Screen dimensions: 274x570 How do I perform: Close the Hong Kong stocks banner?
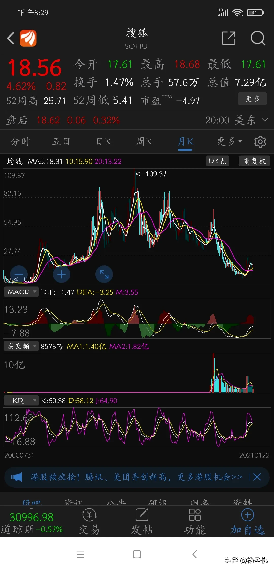click(x=257, y=477)
